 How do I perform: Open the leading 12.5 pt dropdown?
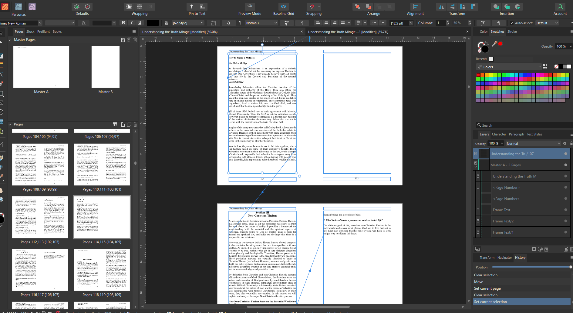pyautogui.click(x=411, y=23)
